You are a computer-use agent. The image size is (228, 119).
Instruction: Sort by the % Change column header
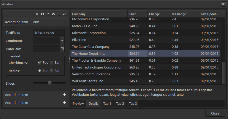(x=184, y=14)
